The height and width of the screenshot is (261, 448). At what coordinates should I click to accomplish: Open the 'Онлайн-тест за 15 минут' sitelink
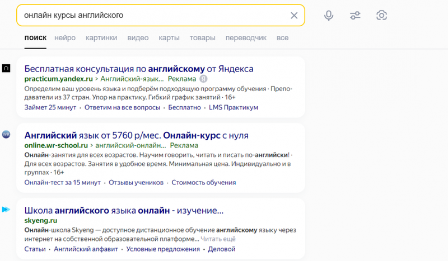[62, 183]
